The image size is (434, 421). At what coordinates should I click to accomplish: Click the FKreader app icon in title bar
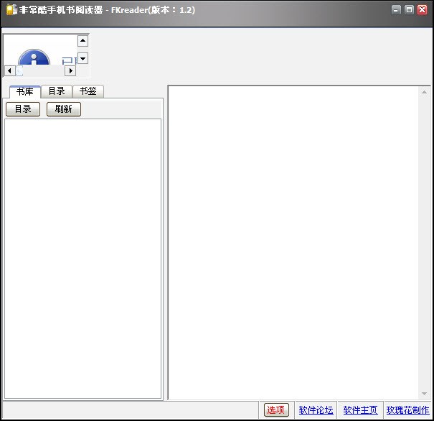tap(11, 10)
